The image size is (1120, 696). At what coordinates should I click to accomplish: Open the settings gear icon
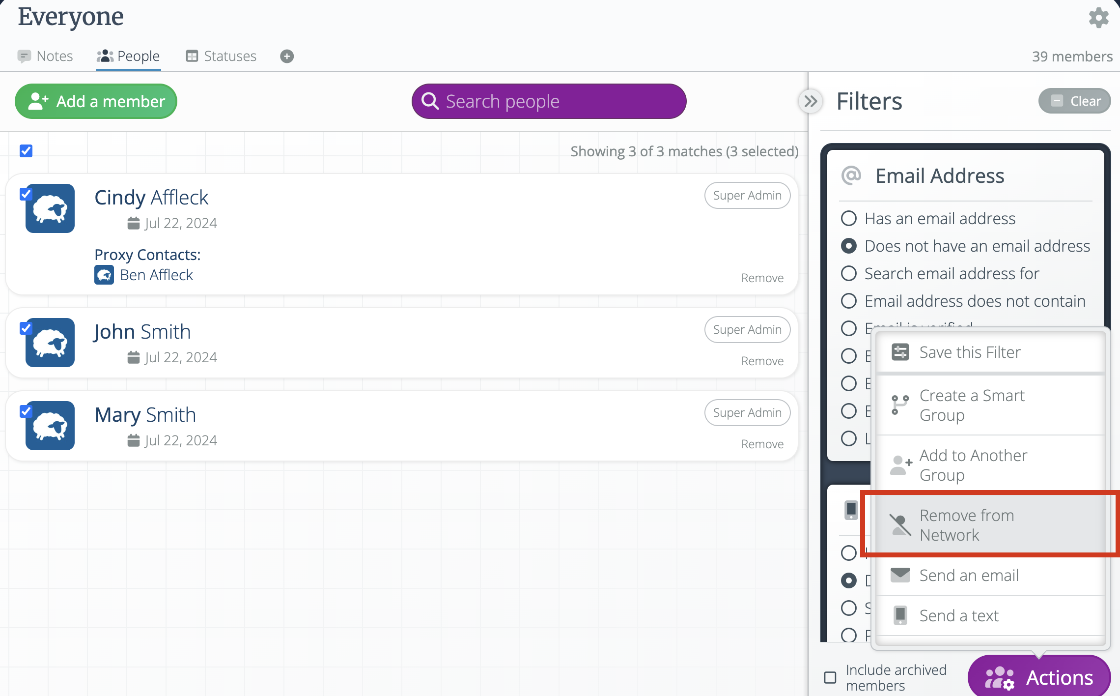[x=1098, y=18]
